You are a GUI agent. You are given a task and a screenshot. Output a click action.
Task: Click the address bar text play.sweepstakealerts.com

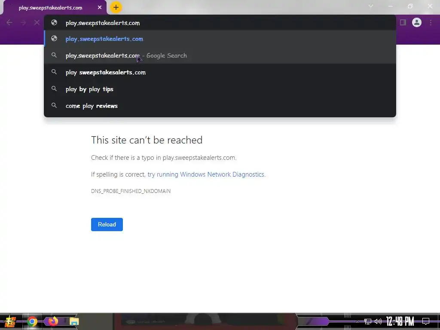tap(102, 23)
